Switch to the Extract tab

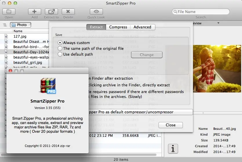(96, 27)
